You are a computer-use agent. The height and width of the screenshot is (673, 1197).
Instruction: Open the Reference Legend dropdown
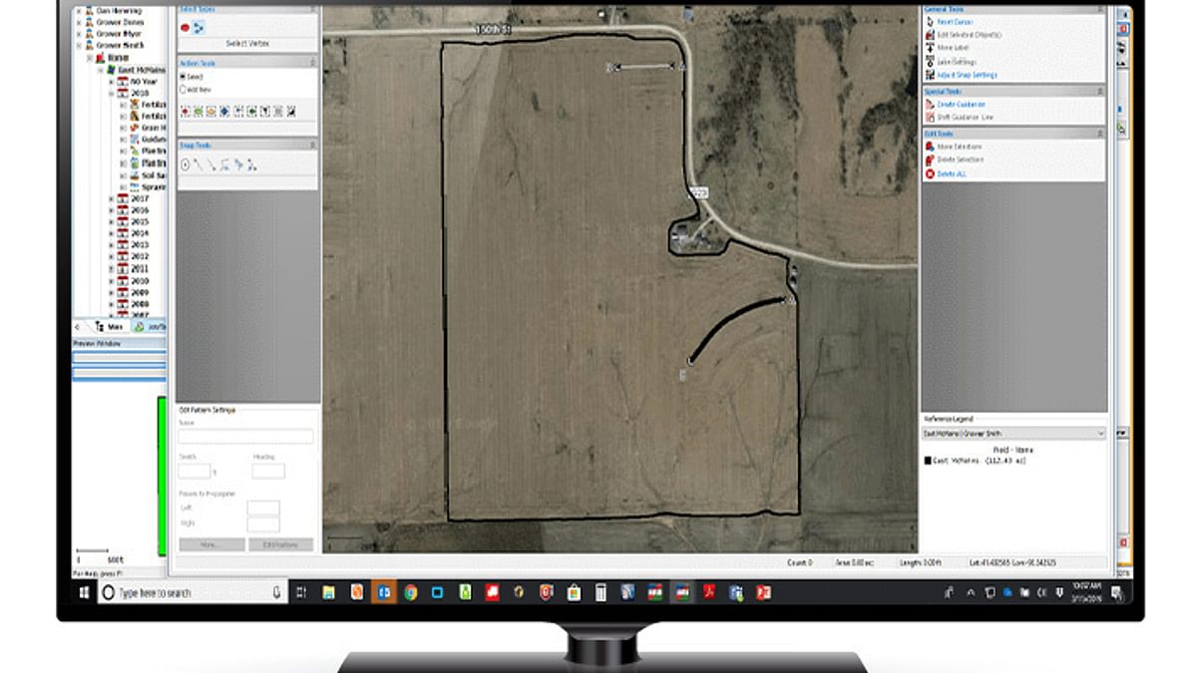point(1100,434)
